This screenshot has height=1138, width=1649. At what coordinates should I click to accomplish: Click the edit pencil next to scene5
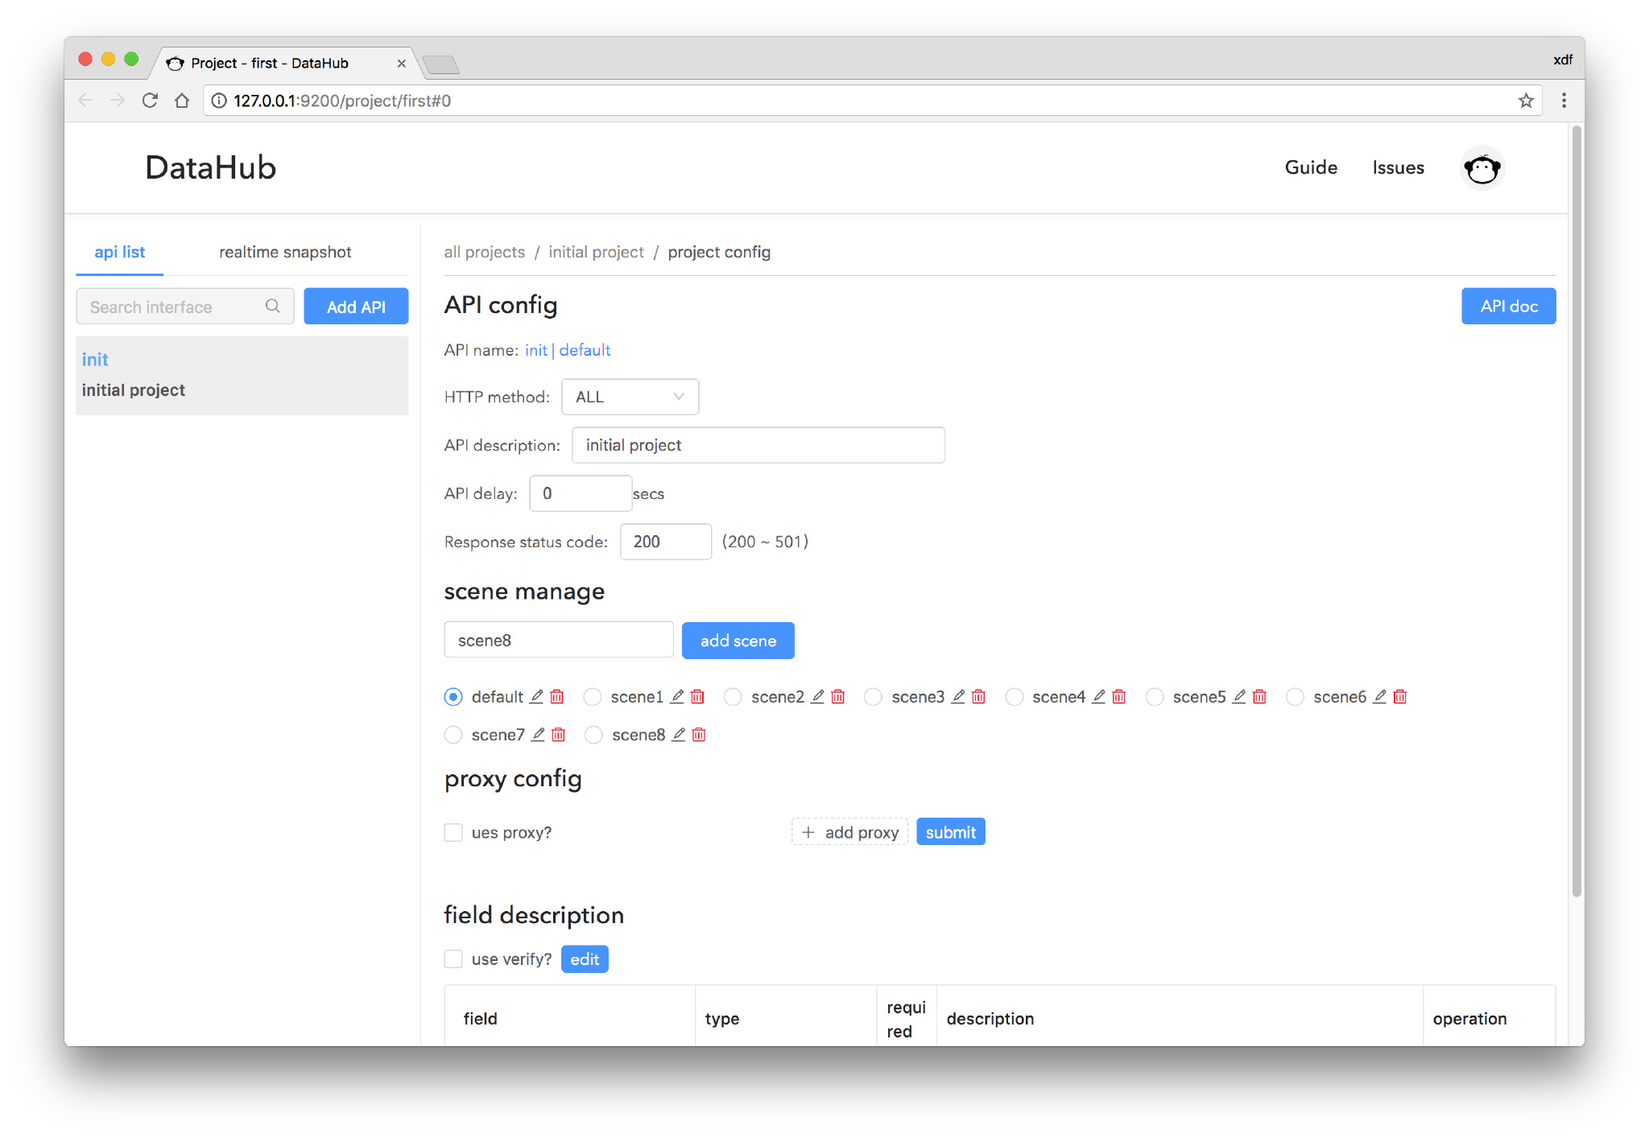point(1239,696)
